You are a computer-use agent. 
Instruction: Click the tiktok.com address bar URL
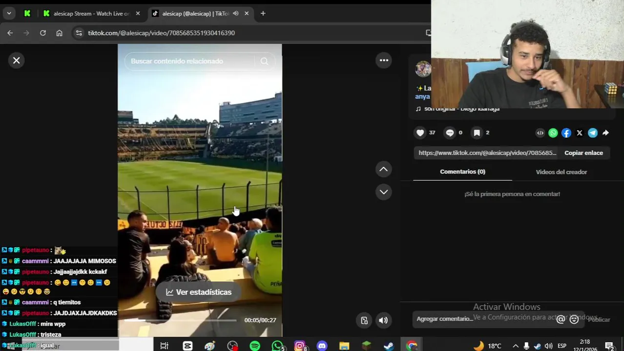tap(161, 33)
